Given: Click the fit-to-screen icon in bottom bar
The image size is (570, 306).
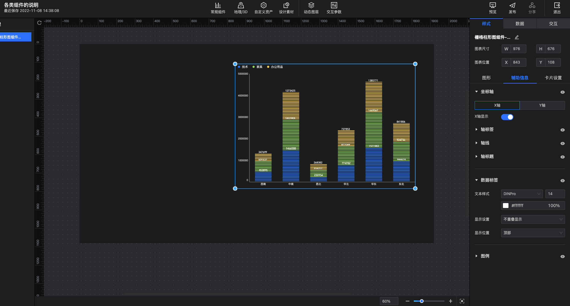Looking at the screenshot, I should point(462,301).
